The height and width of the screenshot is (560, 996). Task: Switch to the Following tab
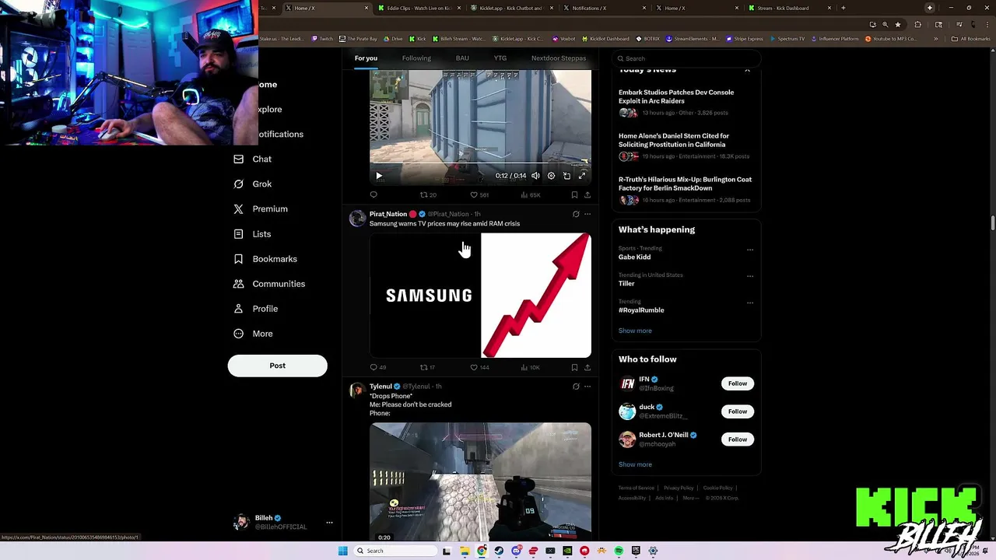416,58
